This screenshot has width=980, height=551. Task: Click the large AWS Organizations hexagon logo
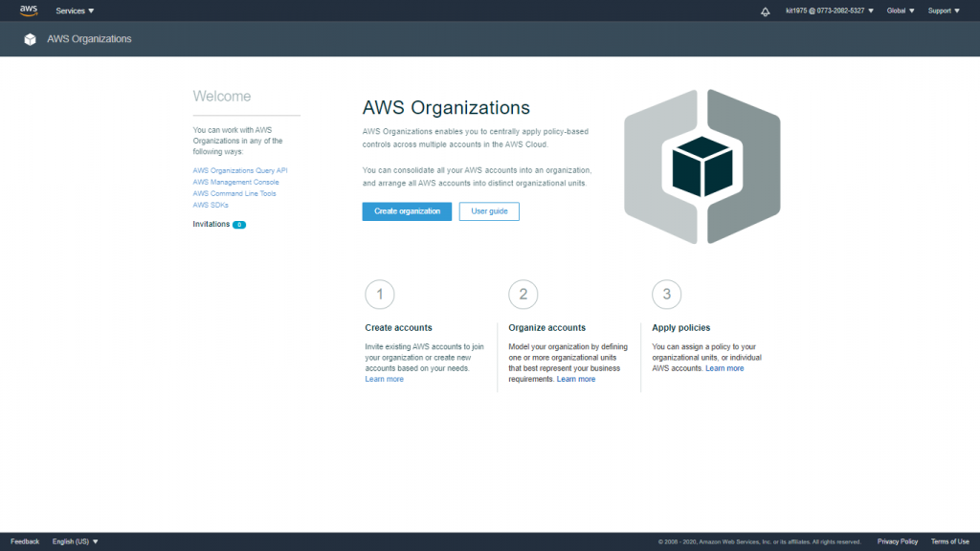click(x=702, y=165)
